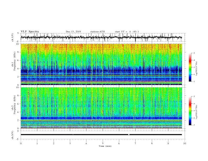Image resolution: width=208 pixels, height=161 pixels.
Task: Click the black ch.3 voltage bar
Action: pyautogui.click(x=101, y=135)
